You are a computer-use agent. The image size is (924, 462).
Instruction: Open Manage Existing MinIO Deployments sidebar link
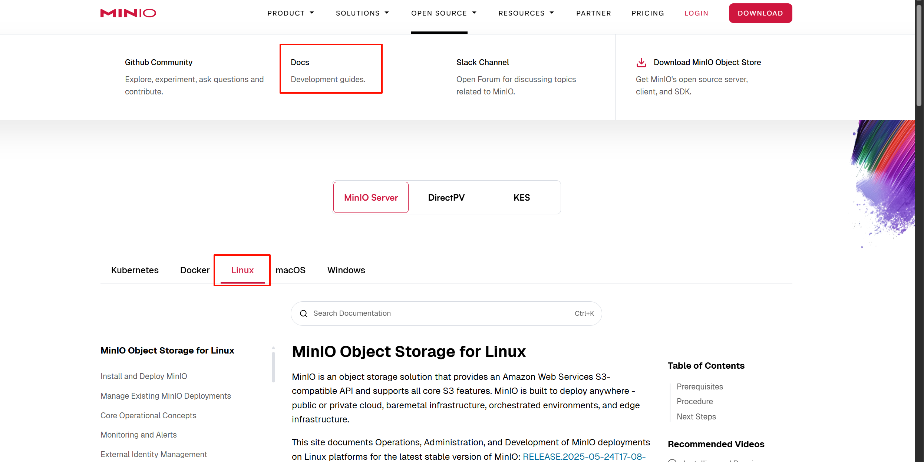pyautogui.click(x=166, y=396)
